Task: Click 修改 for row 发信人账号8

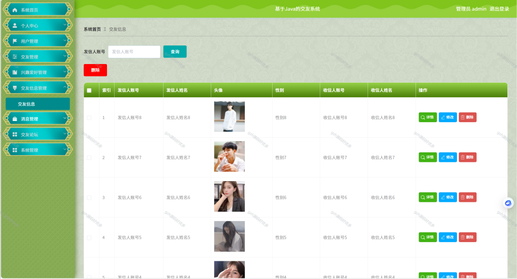Action: click(448, 117)
